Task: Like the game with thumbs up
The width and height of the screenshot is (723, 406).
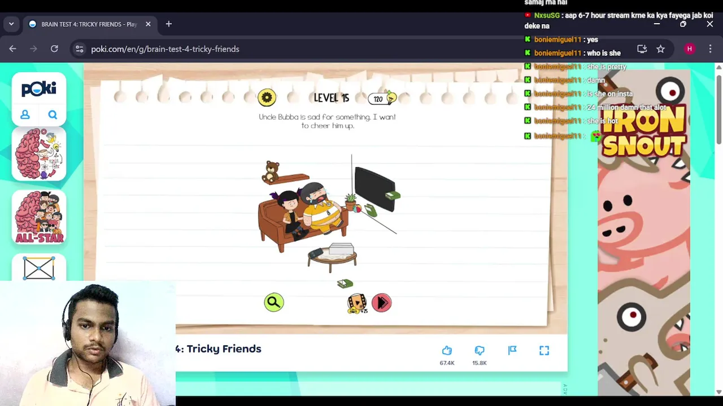Action: pos(447,351)
